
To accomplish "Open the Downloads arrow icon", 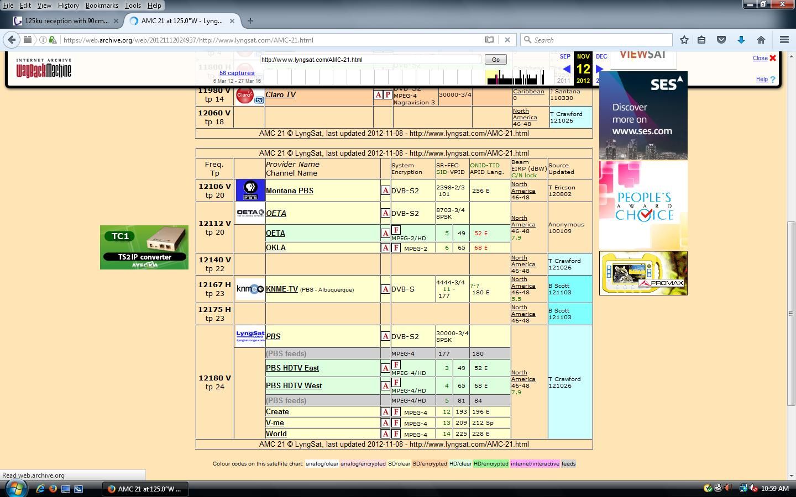I will pyautogui.click(x=741, y=40).
